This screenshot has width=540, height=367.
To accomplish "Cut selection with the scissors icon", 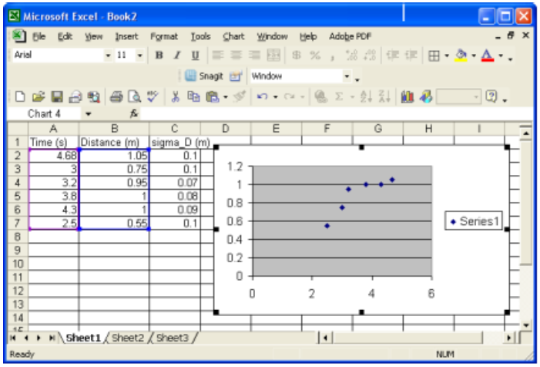I will point(176,96).
